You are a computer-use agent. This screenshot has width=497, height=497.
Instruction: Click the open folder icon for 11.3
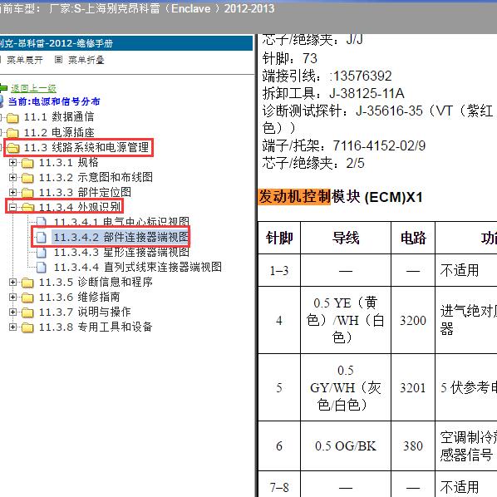pyautogui.click(x=12, y=148)
